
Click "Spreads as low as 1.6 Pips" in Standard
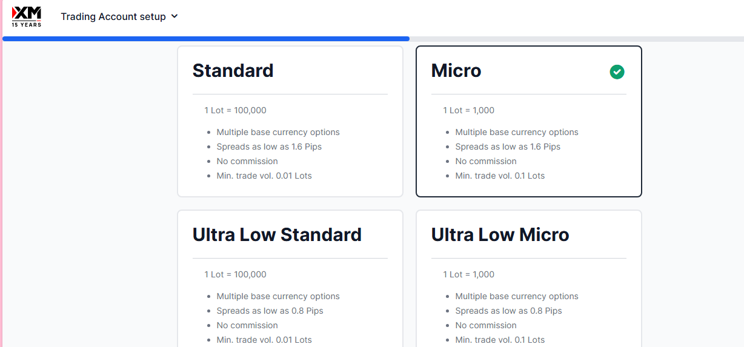click(x=269, y=147)
